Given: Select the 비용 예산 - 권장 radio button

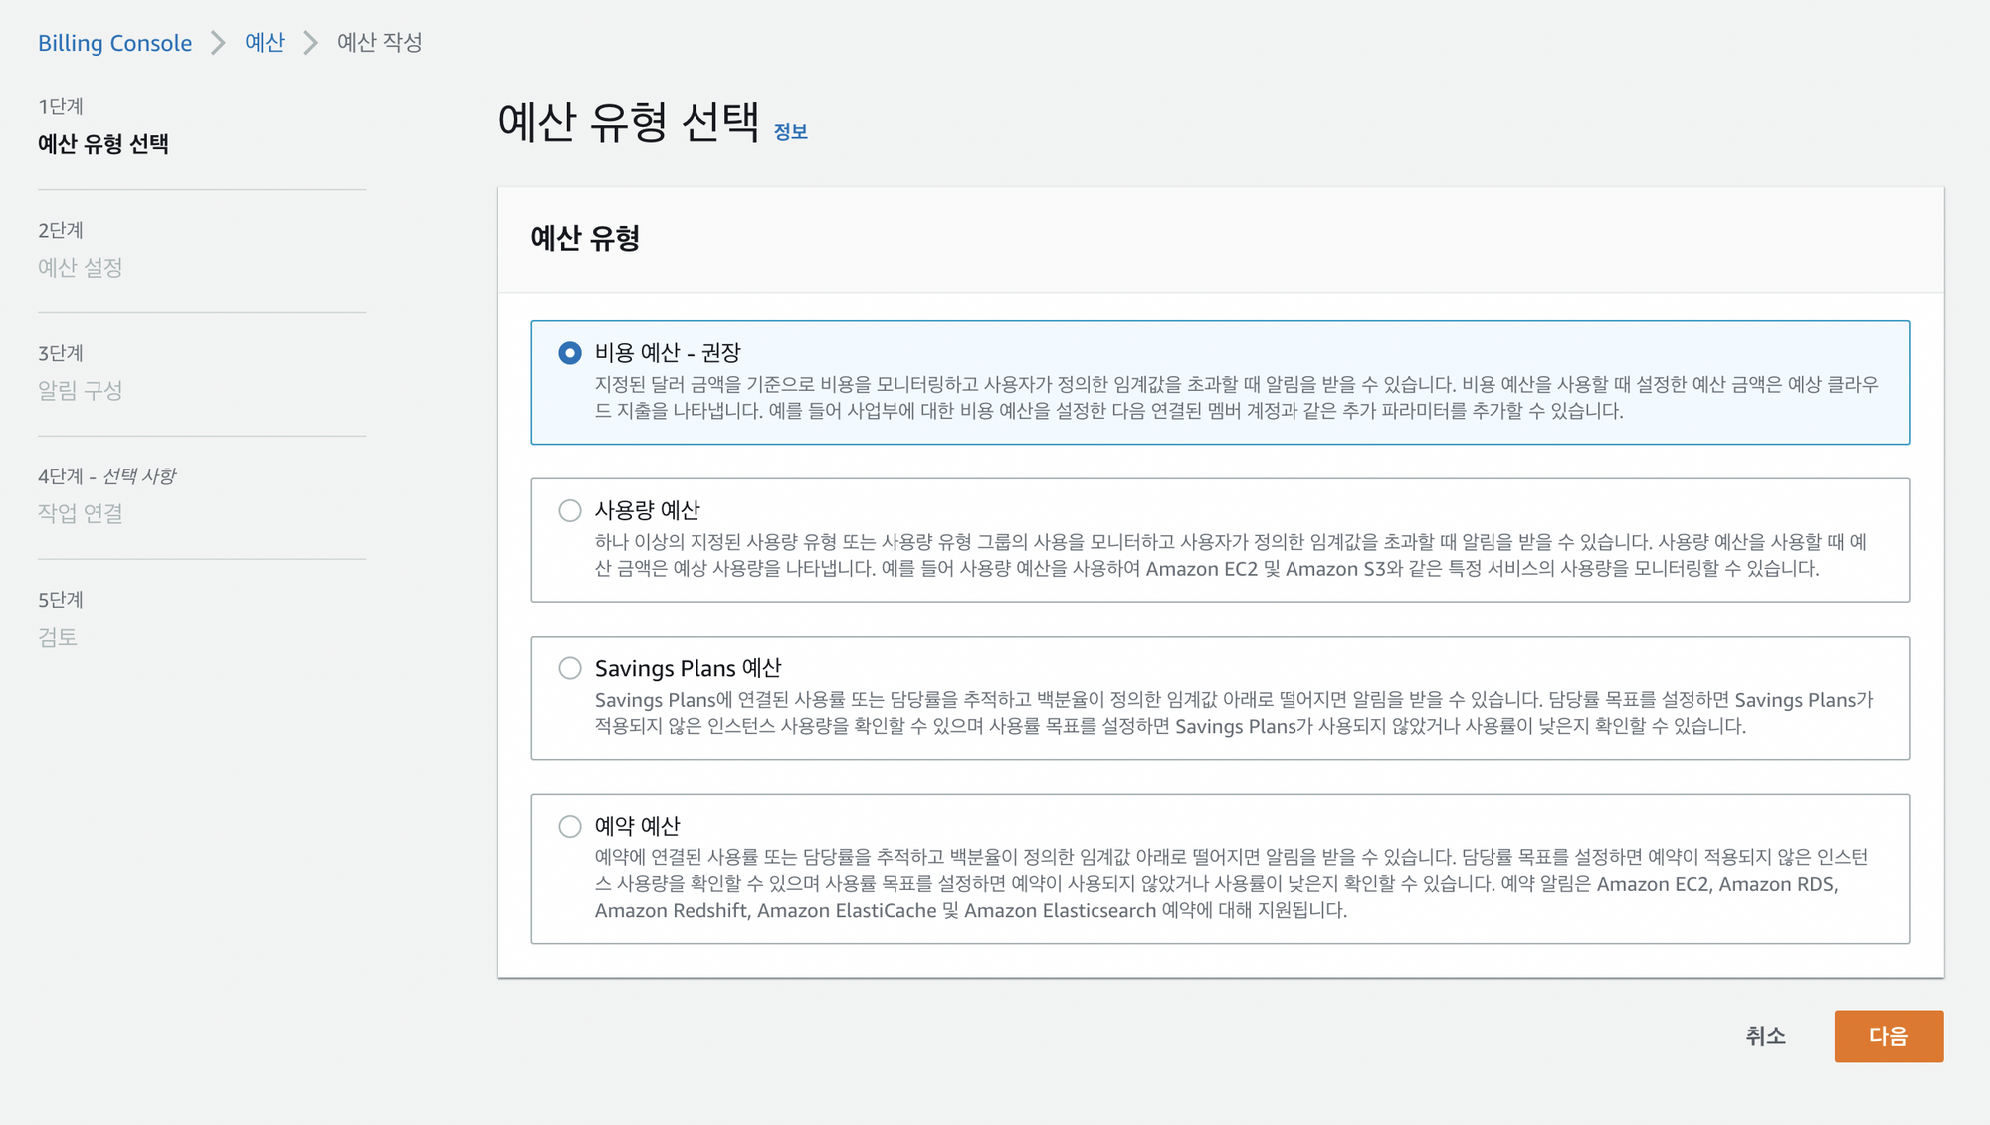Looking at the screenshot, I should pyautogui.click(x=570, y=353).
